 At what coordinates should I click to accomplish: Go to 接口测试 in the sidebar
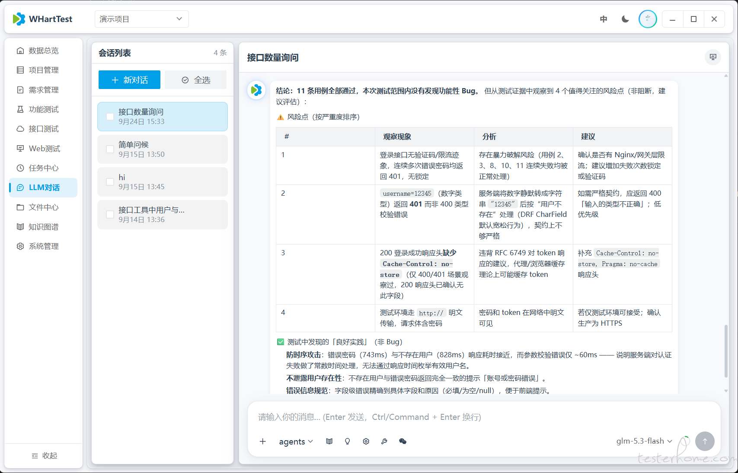click(x=43, y=129)
